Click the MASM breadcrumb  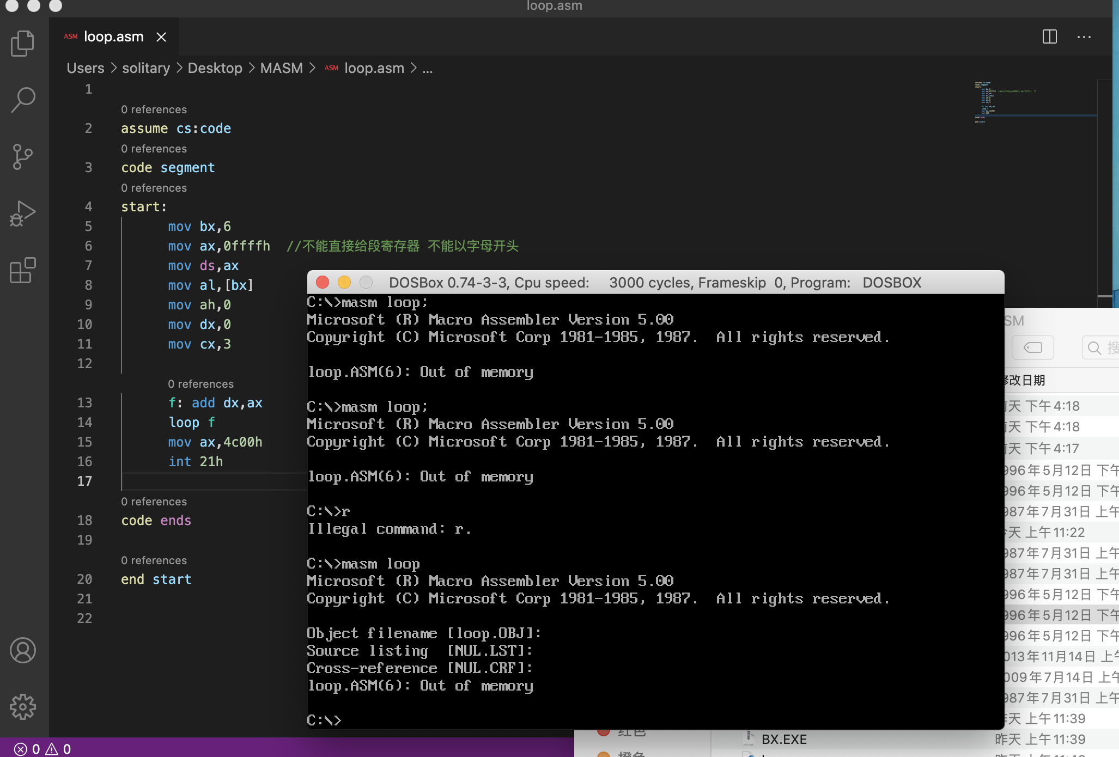281,68
